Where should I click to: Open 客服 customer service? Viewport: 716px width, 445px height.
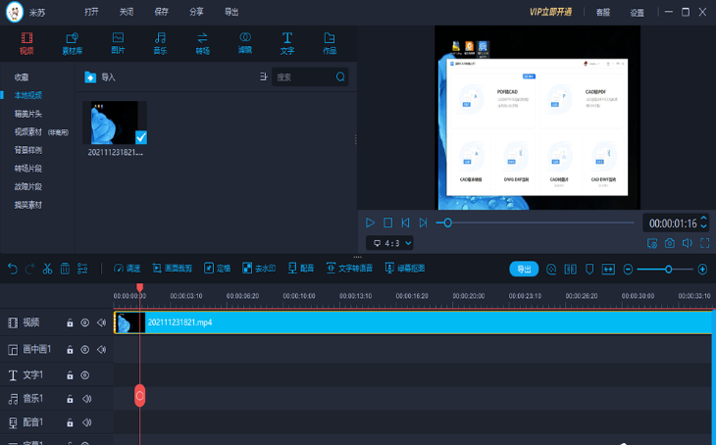click(x=603, y=13)
